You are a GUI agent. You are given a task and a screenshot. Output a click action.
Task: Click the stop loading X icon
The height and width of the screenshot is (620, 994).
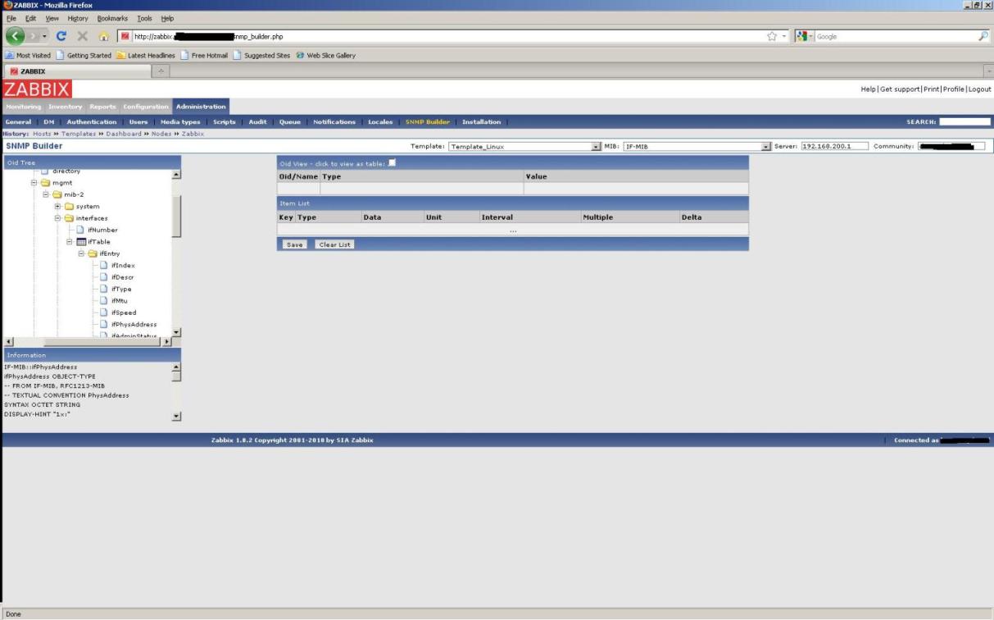pos(83,36)
